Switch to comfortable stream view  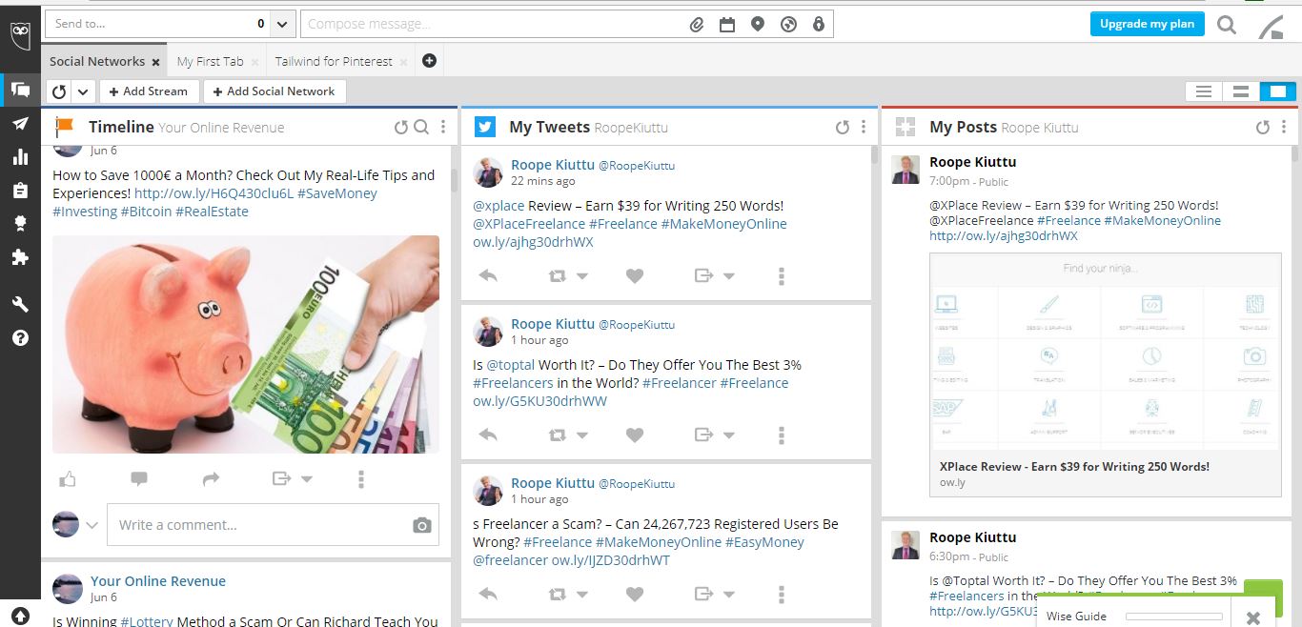point(1278,91)
